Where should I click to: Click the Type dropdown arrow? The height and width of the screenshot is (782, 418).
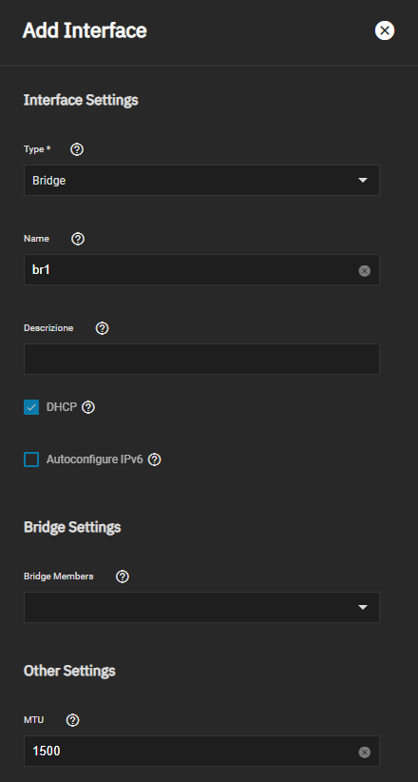pos(363,180)
